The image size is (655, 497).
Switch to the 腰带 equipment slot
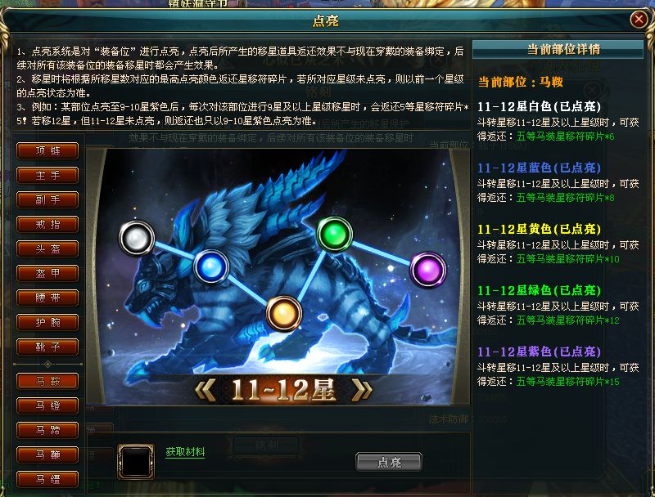click(x=47, y=298)
